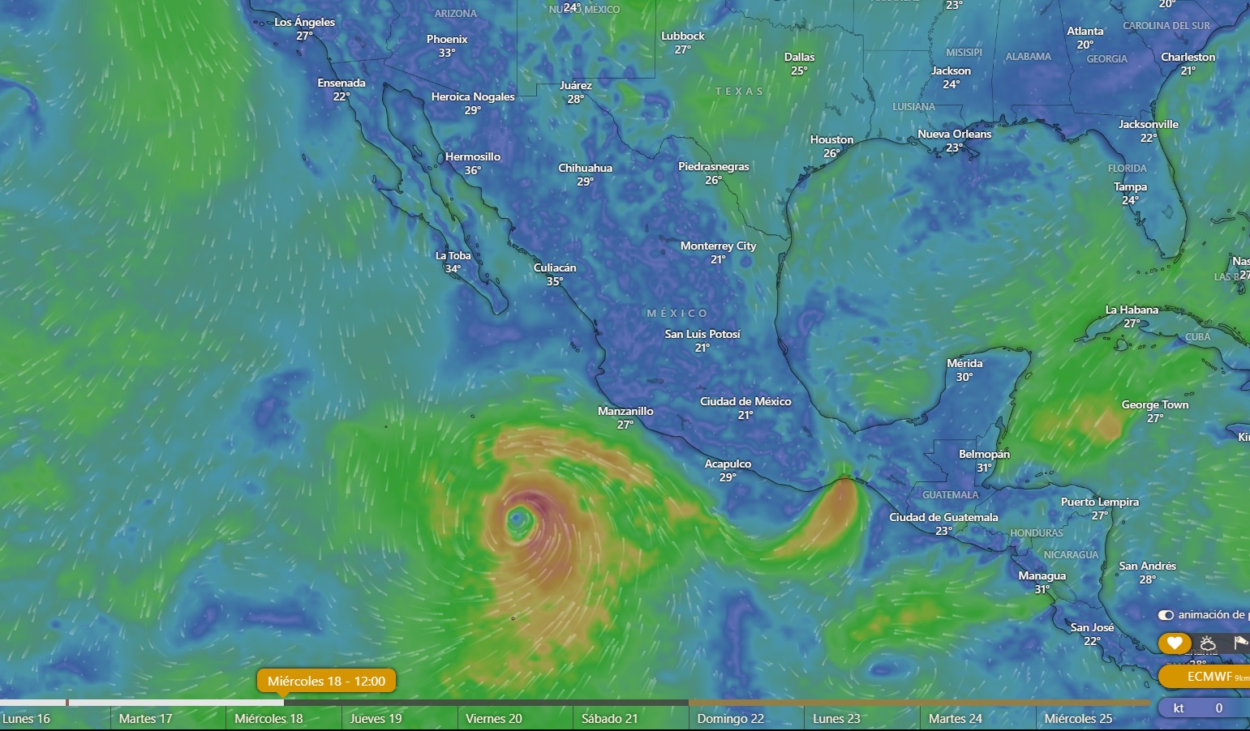Click the Manzanillo 27° label
Screen dimensions: 1250x731
[625, 417]
